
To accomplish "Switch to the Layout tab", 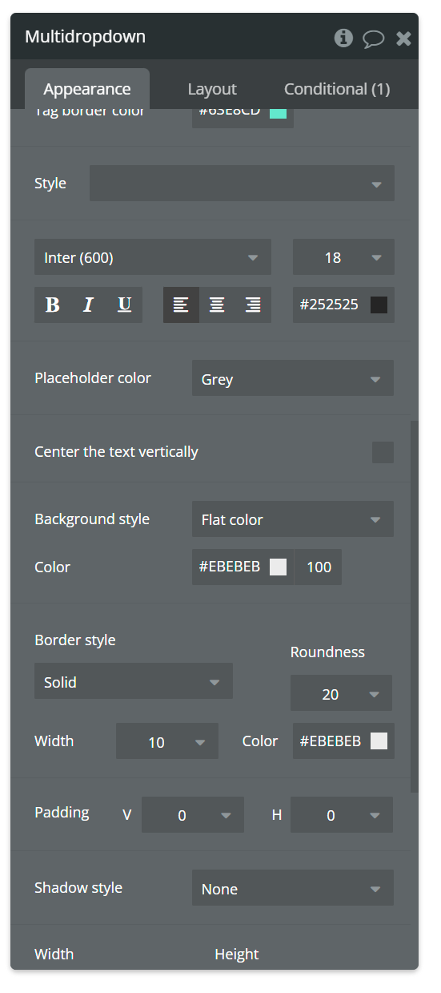I will tap(212, 89).
